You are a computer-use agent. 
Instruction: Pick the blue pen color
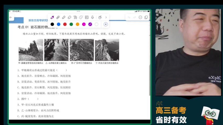tap(59, 24)
